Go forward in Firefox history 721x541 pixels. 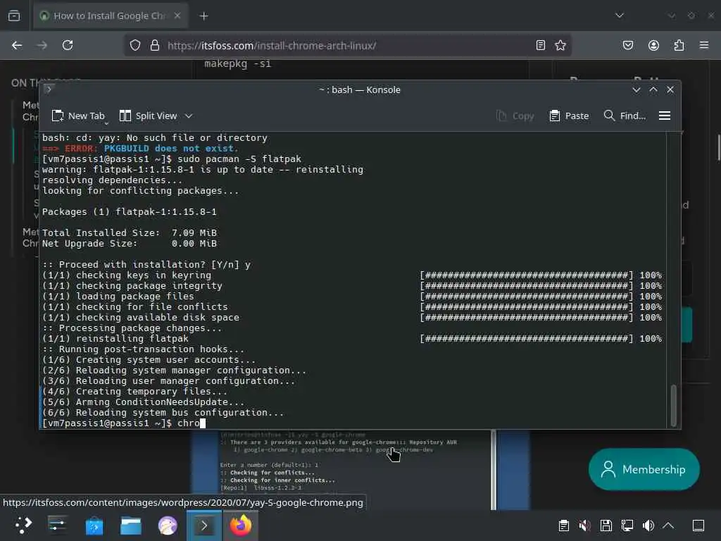coord(42,45)
